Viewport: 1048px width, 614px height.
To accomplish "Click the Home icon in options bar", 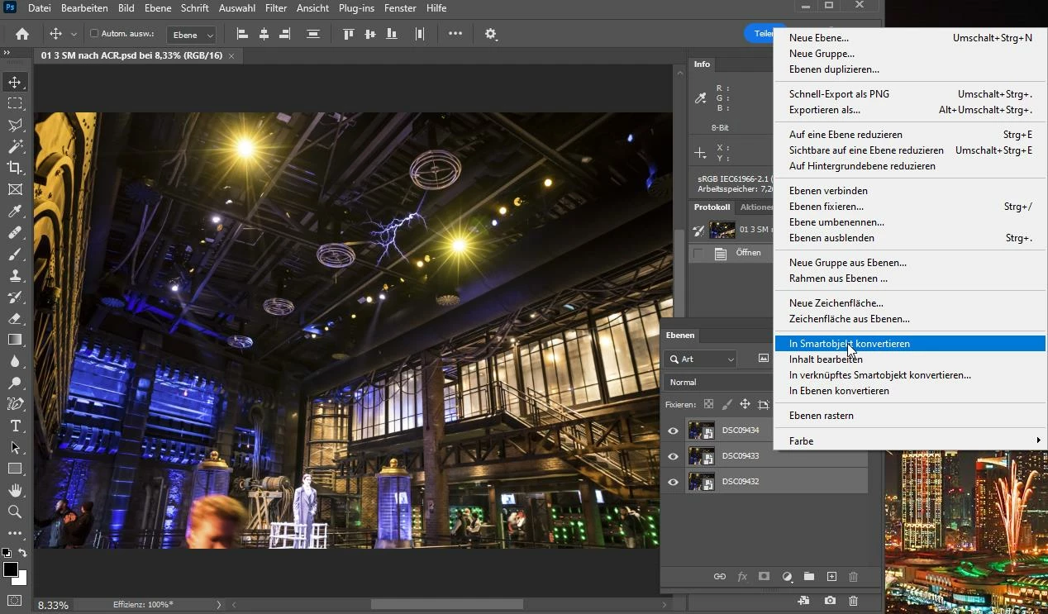I will point(22,34).
